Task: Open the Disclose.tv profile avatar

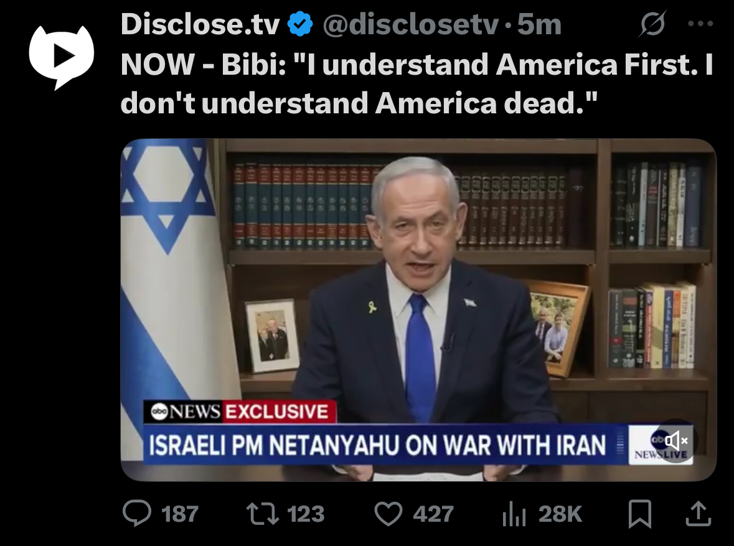Action: [x=62, y=57]
